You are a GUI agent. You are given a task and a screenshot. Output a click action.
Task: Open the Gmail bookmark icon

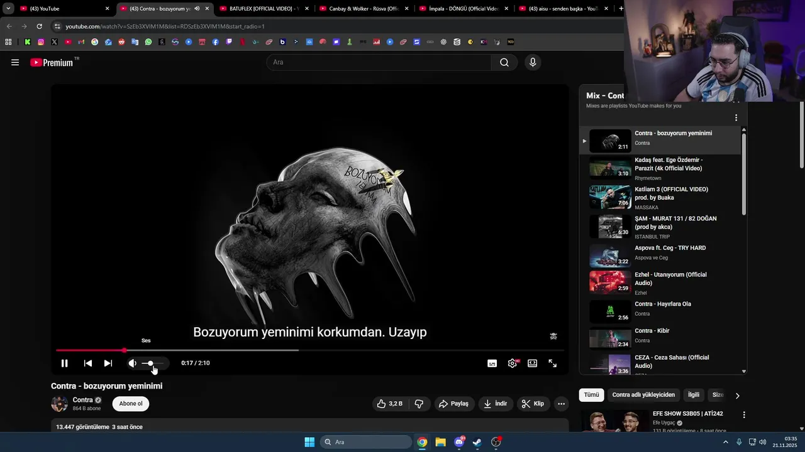(x=81, y=42)
